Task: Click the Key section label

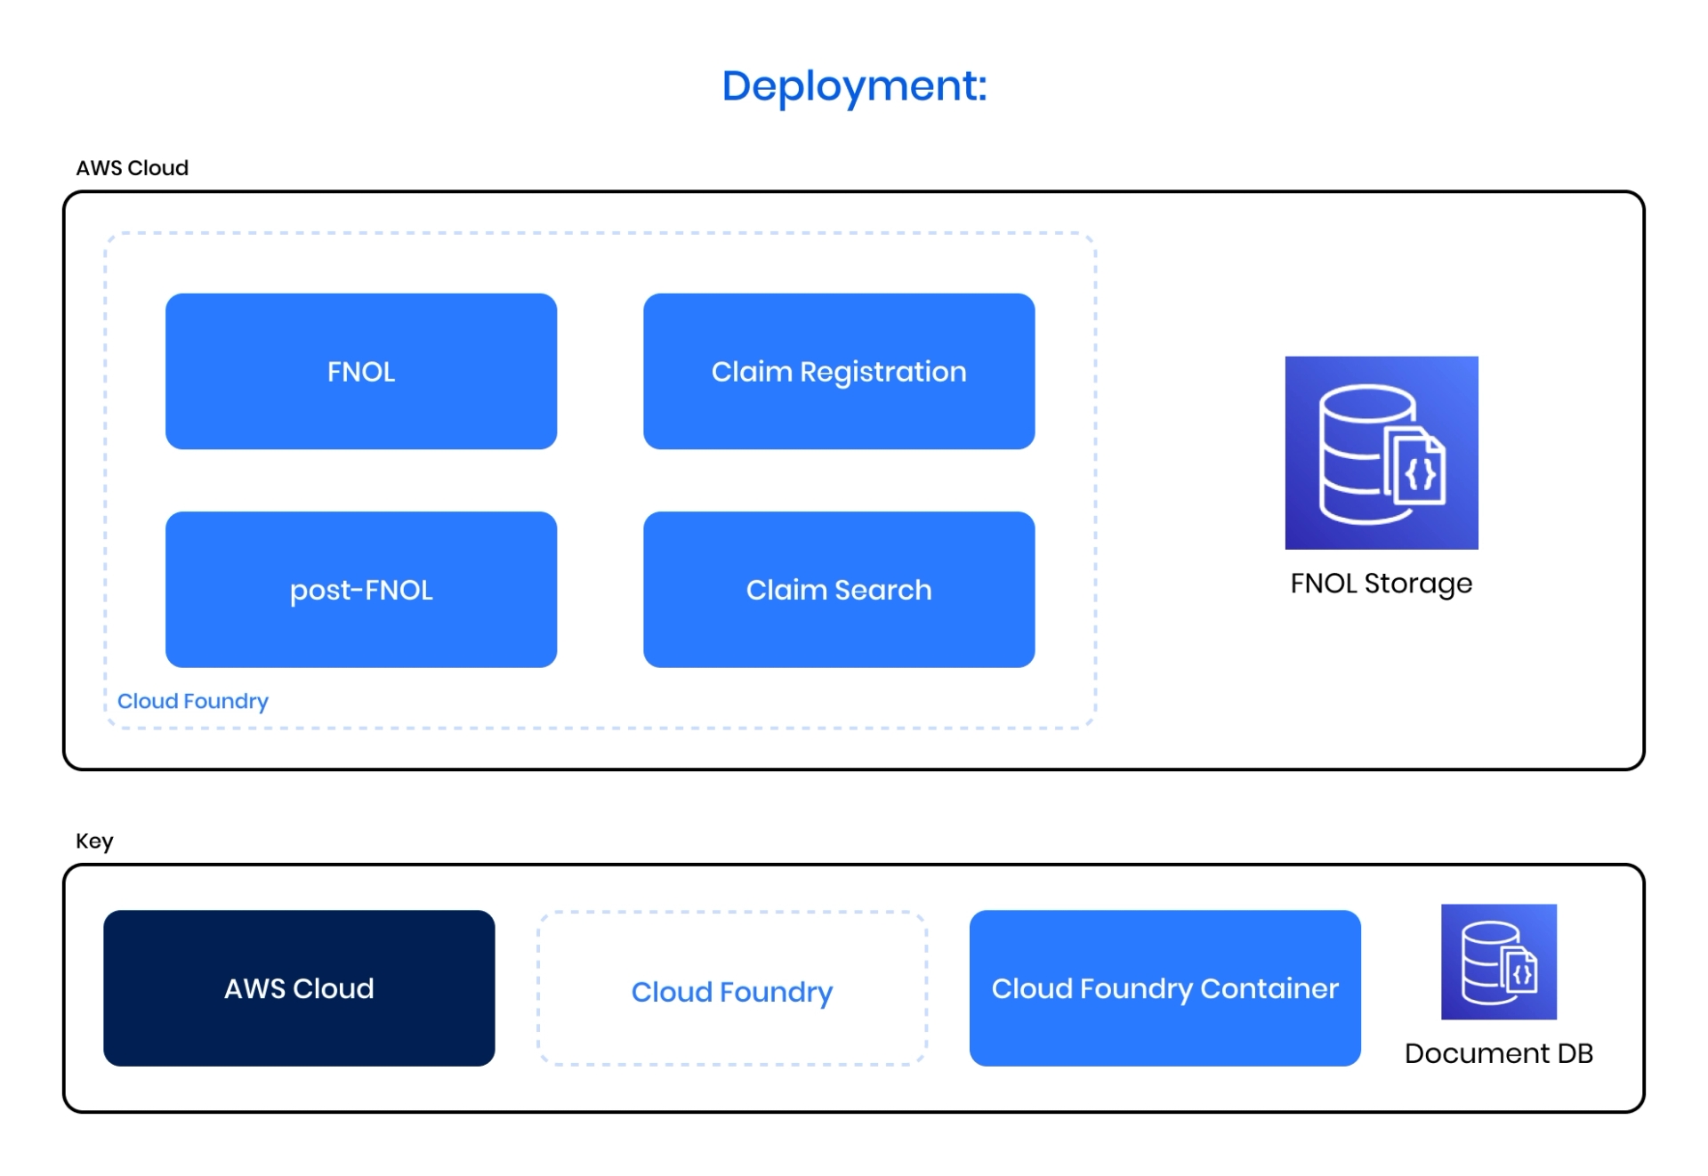Action: [94, 841]
